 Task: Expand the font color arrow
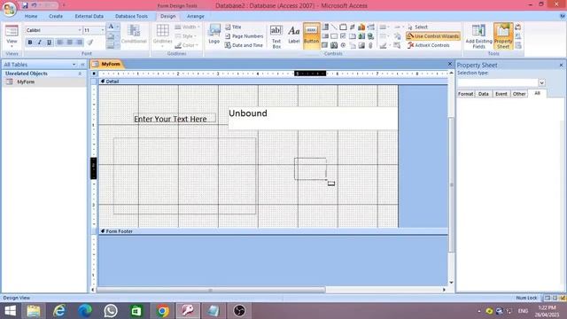point(117,27)
